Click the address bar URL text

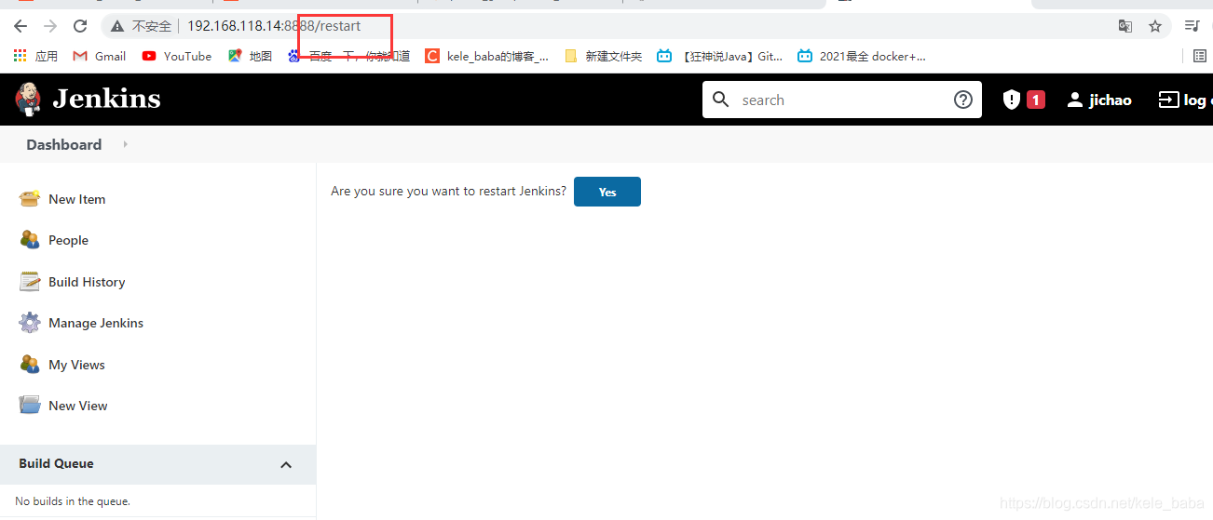274,26
